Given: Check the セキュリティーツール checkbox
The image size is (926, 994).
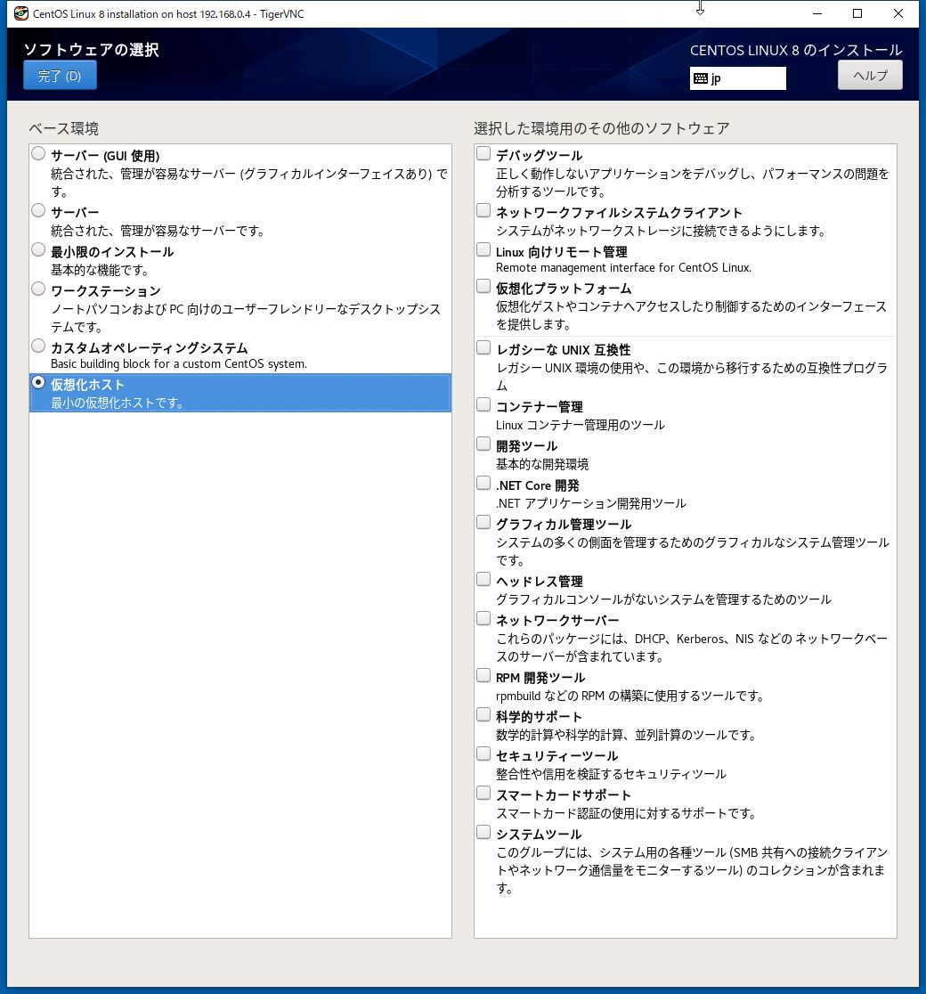Looking at the screenshot, I should [x=483, y=754].
